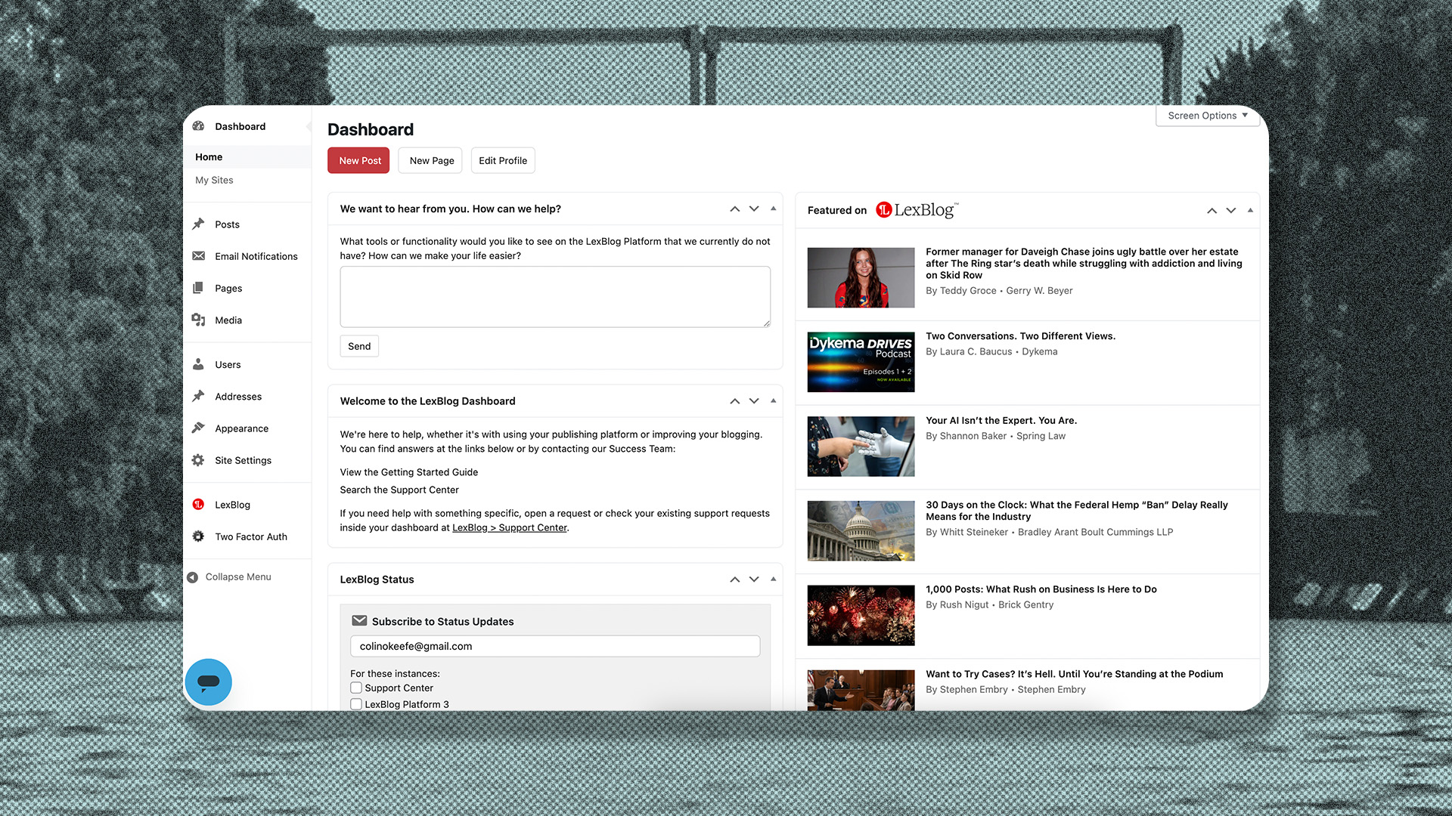Image resolution: width=1452 pixels, height=816 pixels.
Task: Click into the feedback text area
Action: click(555, 296)
